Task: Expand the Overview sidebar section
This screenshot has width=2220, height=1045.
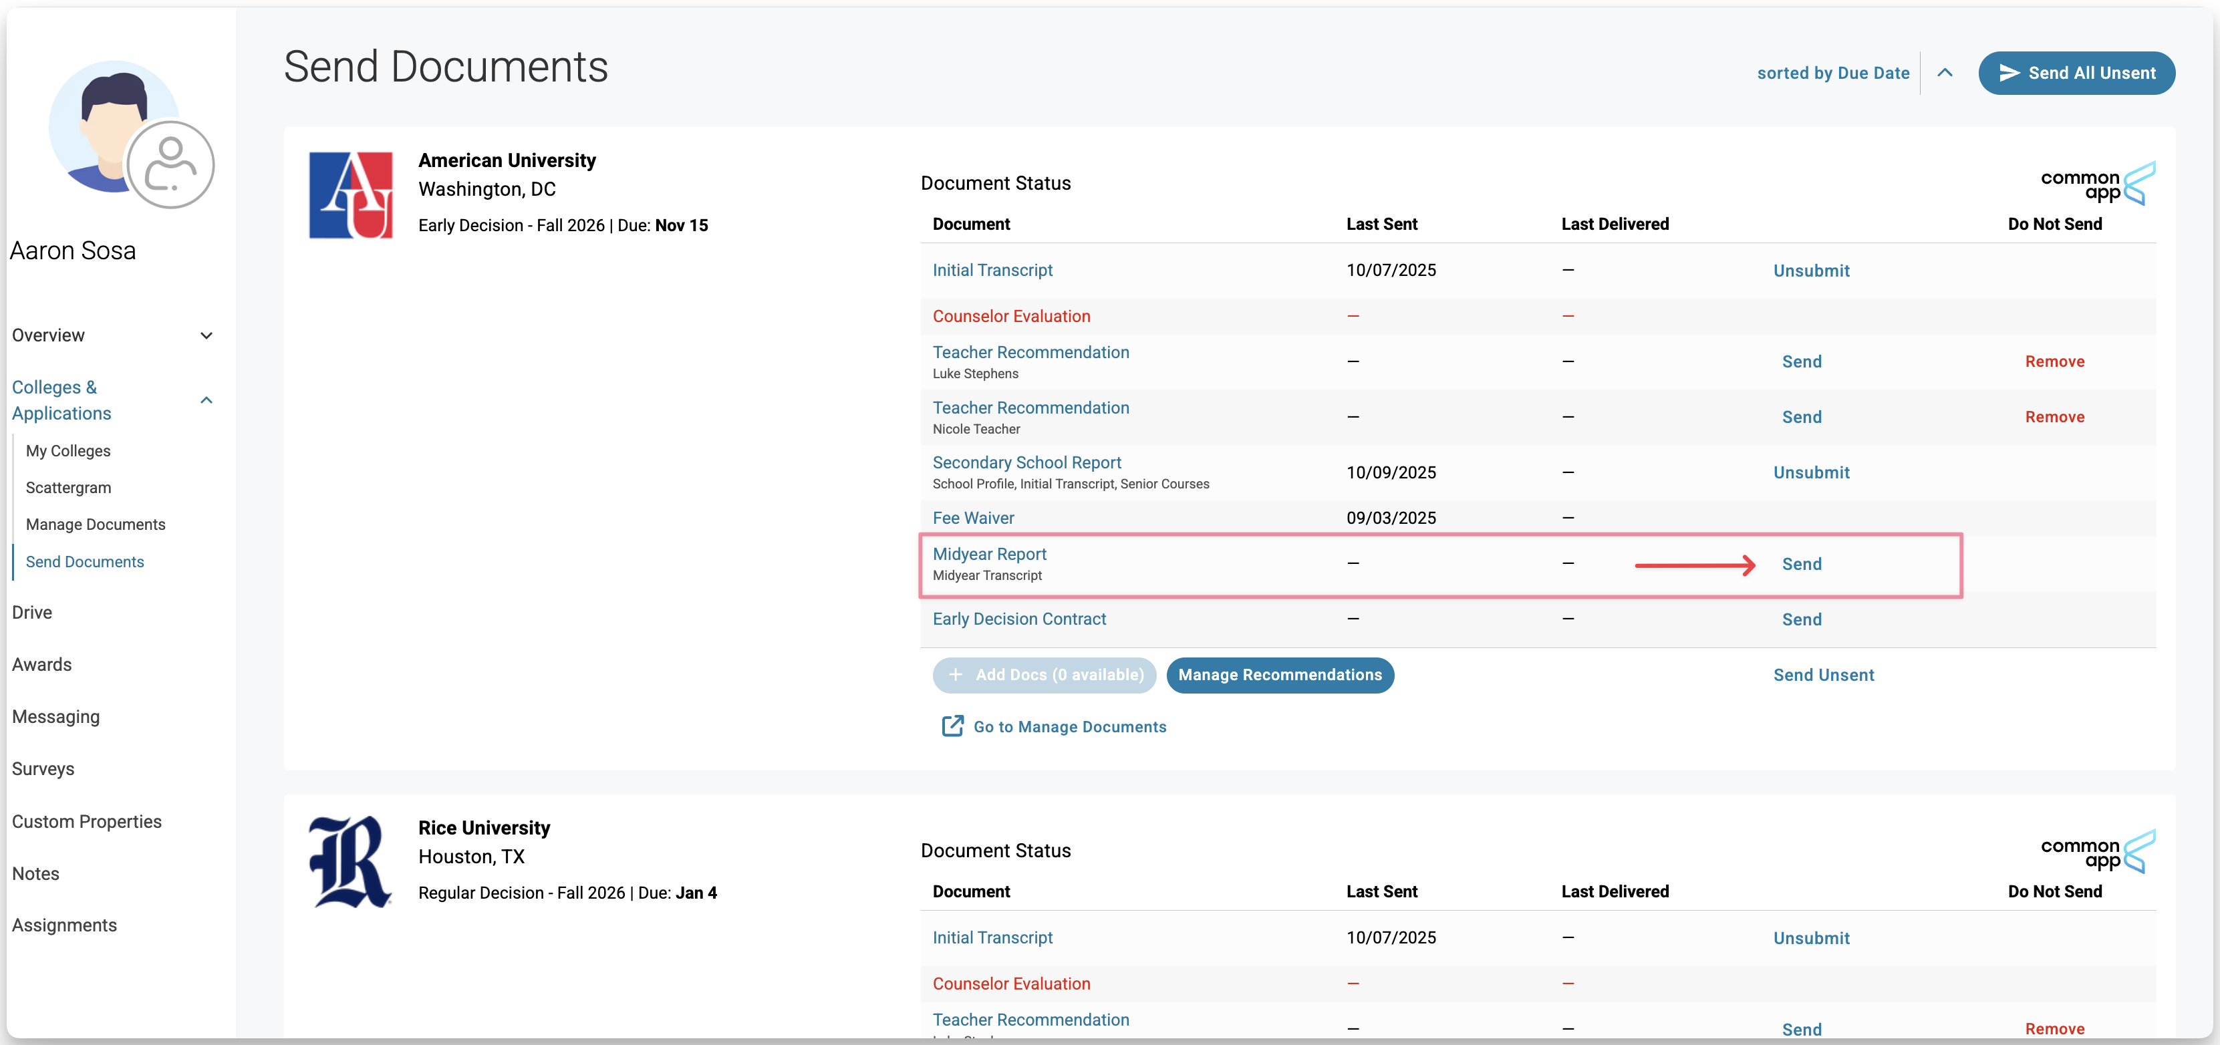Action: pos(206,335)
